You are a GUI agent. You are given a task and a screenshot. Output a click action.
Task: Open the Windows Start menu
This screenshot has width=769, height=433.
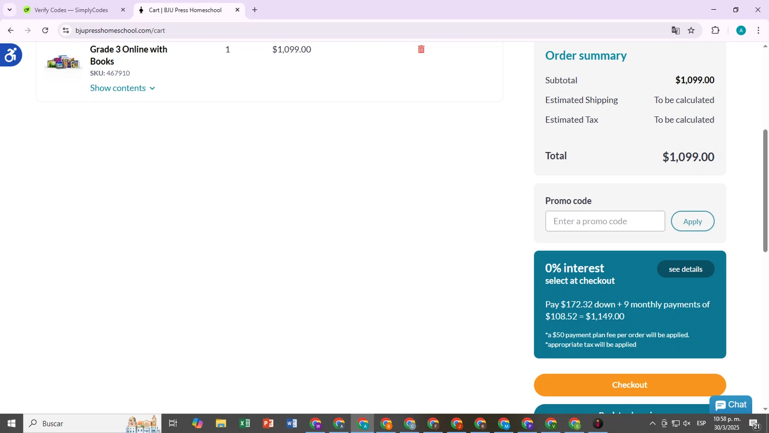point(11,423)
